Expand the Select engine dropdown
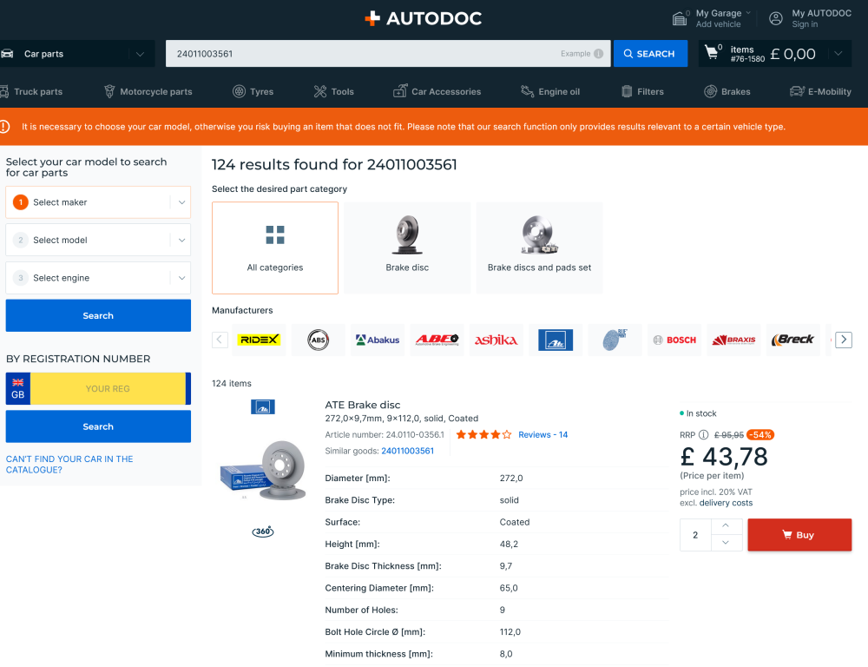The image size is (868, 667). [99, 278]
